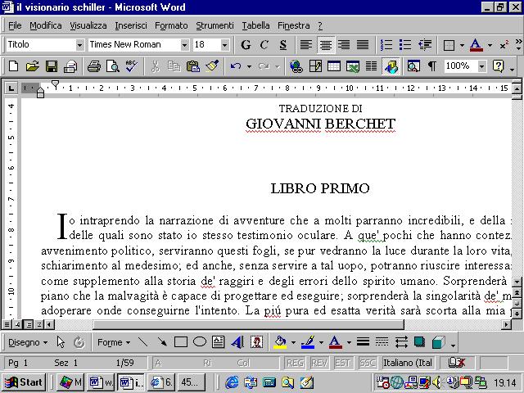Image resolution: width=524 pixels, height=393 pixels.
Task: Open Forme shapes menu
Action: pyautogui.click(x=114, y=342)
